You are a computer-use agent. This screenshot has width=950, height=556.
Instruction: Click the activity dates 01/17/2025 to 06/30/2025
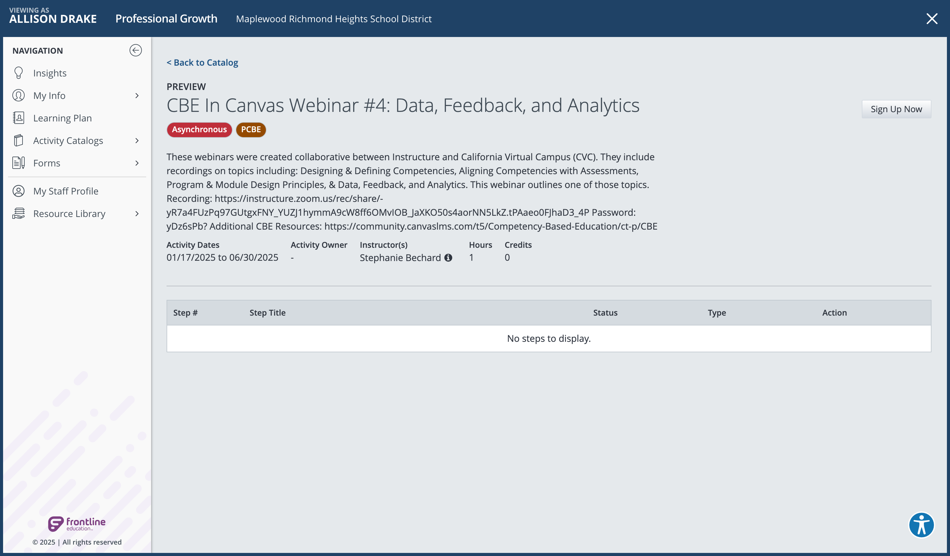point(222,258)
